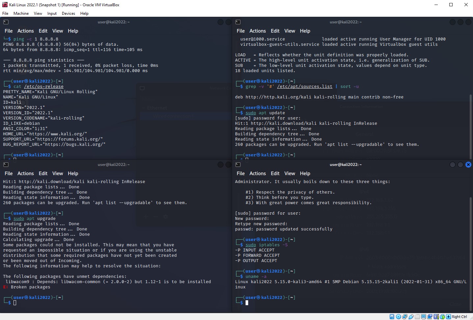The width and height of the screenshot is (473, 320).
Task: Click the terminal icon in bottom-right terminal title bar
Action: [x=238, y=165]
